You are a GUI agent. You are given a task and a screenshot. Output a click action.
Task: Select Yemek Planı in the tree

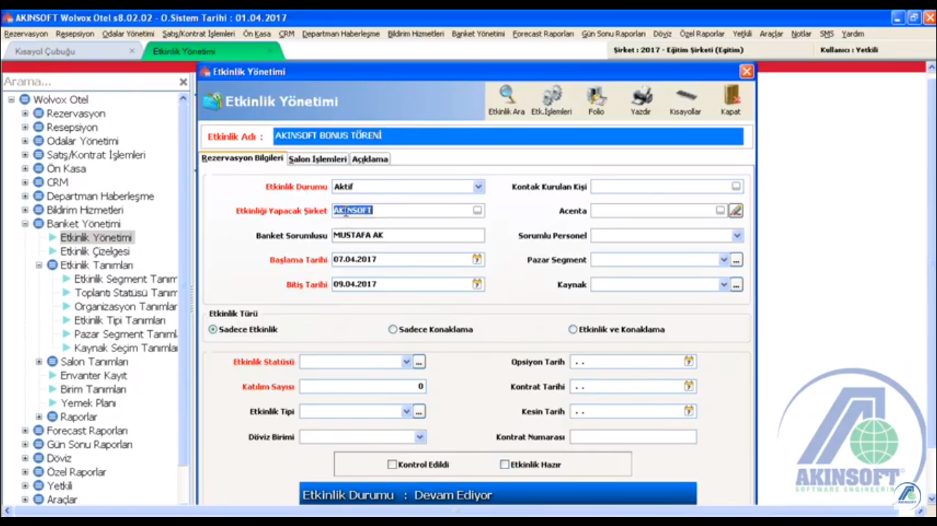(88, 403)
